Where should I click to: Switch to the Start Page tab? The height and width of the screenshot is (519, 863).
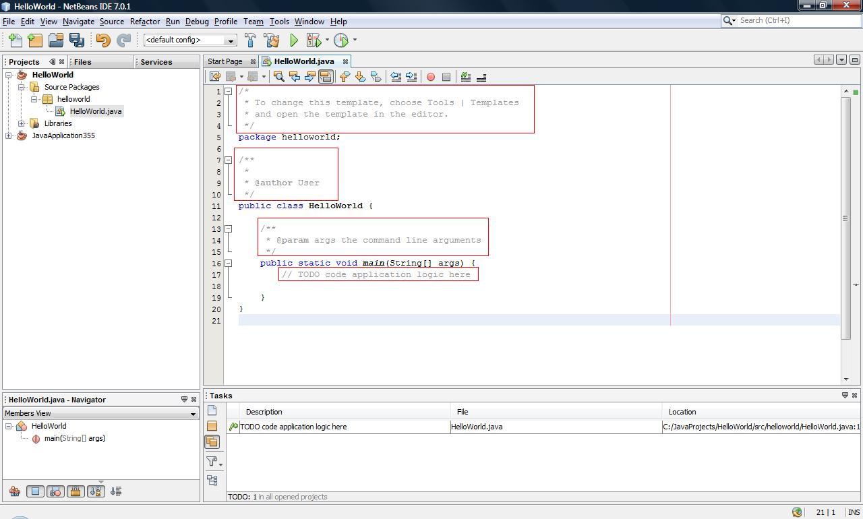[225, 61]
